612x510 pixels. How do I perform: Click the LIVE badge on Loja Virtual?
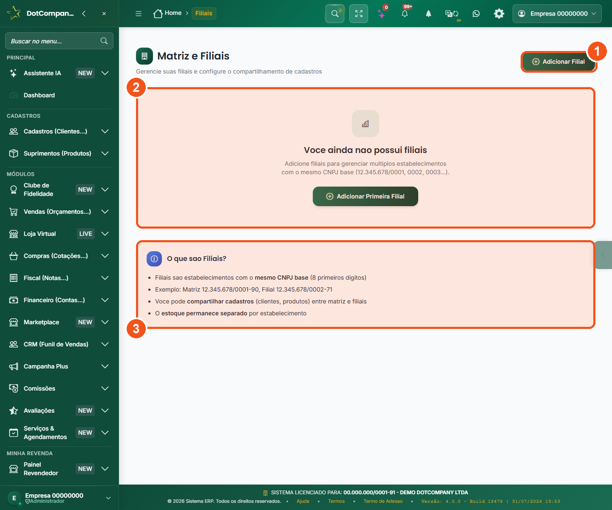point(85,234)
